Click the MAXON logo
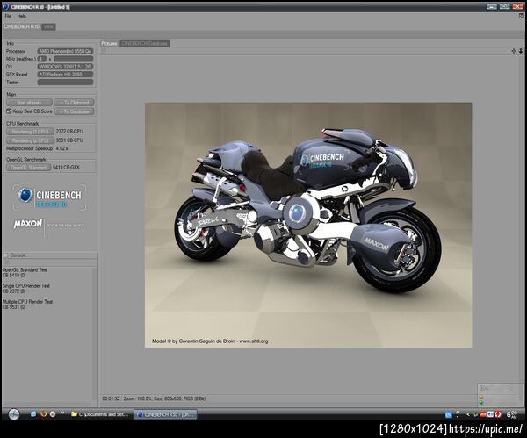The height and width of the screenshot is (438, 527). [28, 224]
